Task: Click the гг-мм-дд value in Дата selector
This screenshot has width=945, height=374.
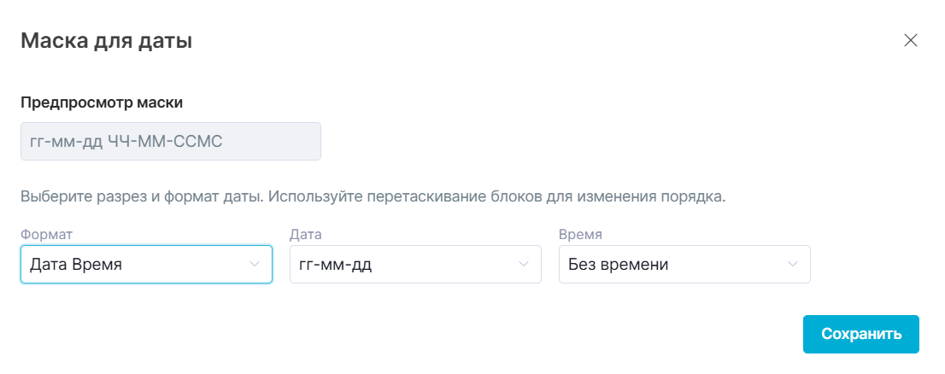Action: tap(336, 265)
